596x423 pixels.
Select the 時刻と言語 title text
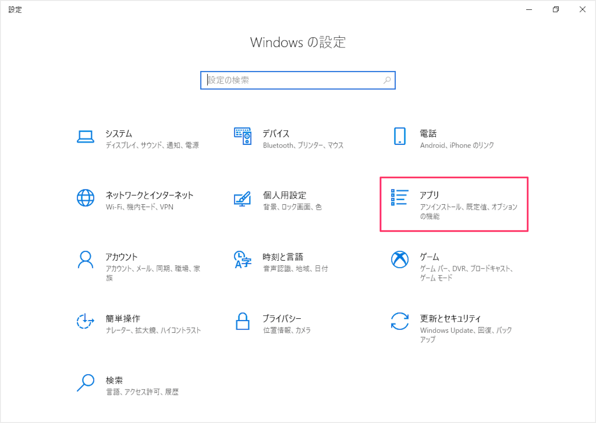[x=283, y=257]
